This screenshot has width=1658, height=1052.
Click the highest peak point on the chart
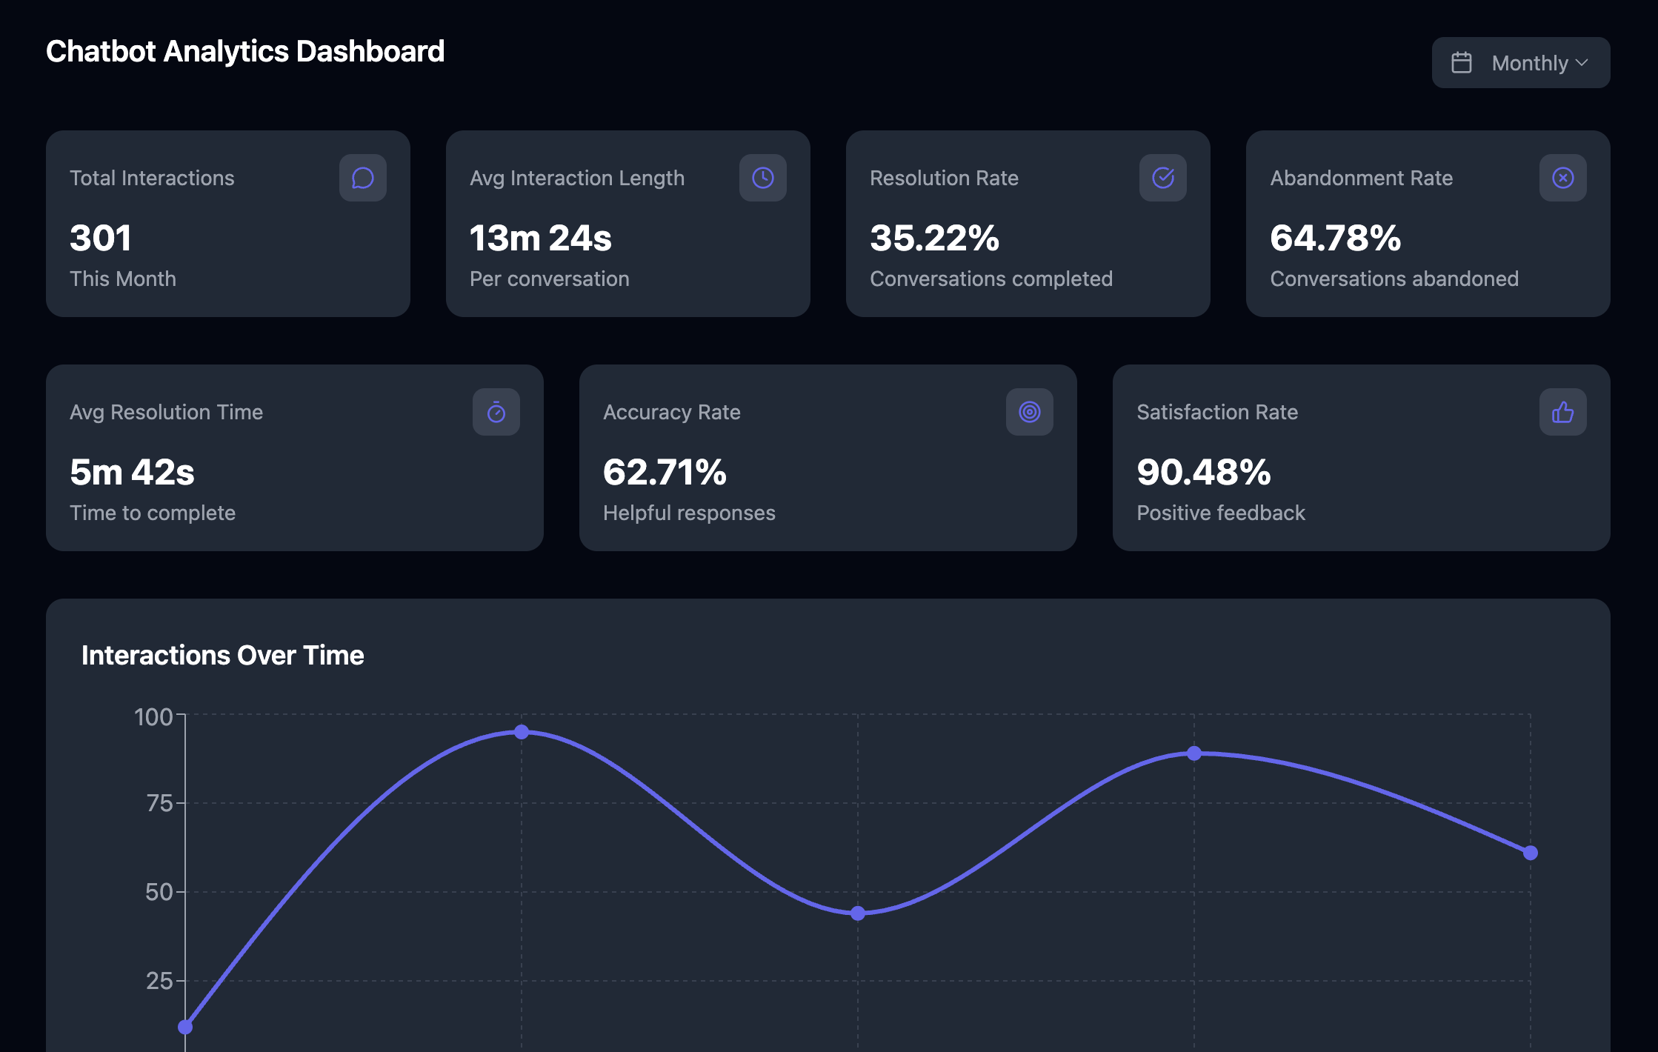[522, 732]
